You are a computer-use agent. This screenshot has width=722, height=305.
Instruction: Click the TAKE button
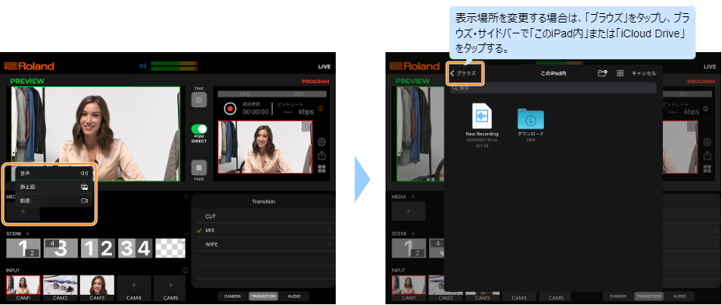[x=199, y=100]
